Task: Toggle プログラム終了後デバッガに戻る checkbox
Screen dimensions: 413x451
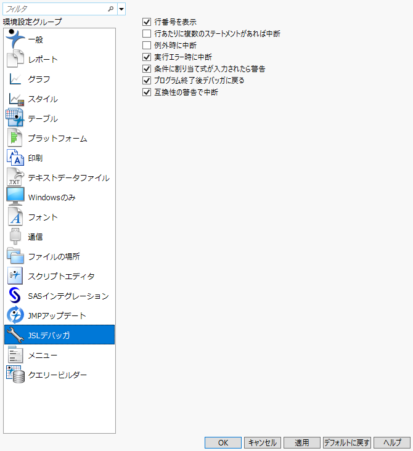Action: pos(147,80)
